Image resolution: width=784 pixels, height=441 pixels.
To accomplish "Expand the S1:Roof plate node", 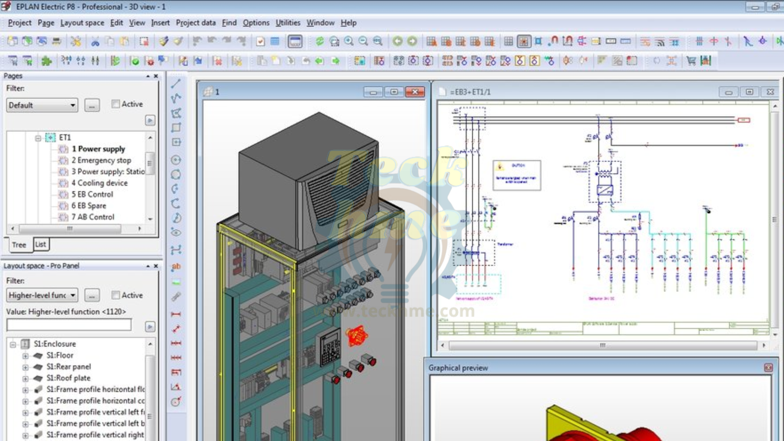I will (25, 378).
